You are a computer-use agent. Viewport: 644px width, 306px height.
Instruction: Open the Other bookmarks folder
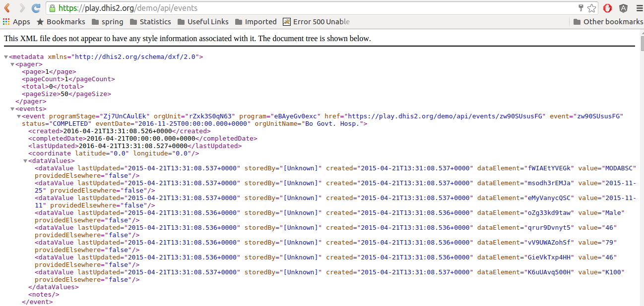click(x=608, y=22)
